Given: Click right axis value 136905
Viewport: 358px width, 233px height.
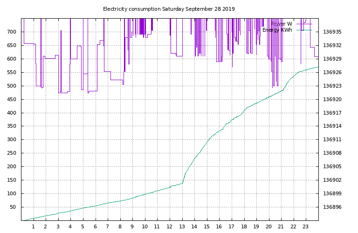Looking at the screenshot, I should 332,166.
